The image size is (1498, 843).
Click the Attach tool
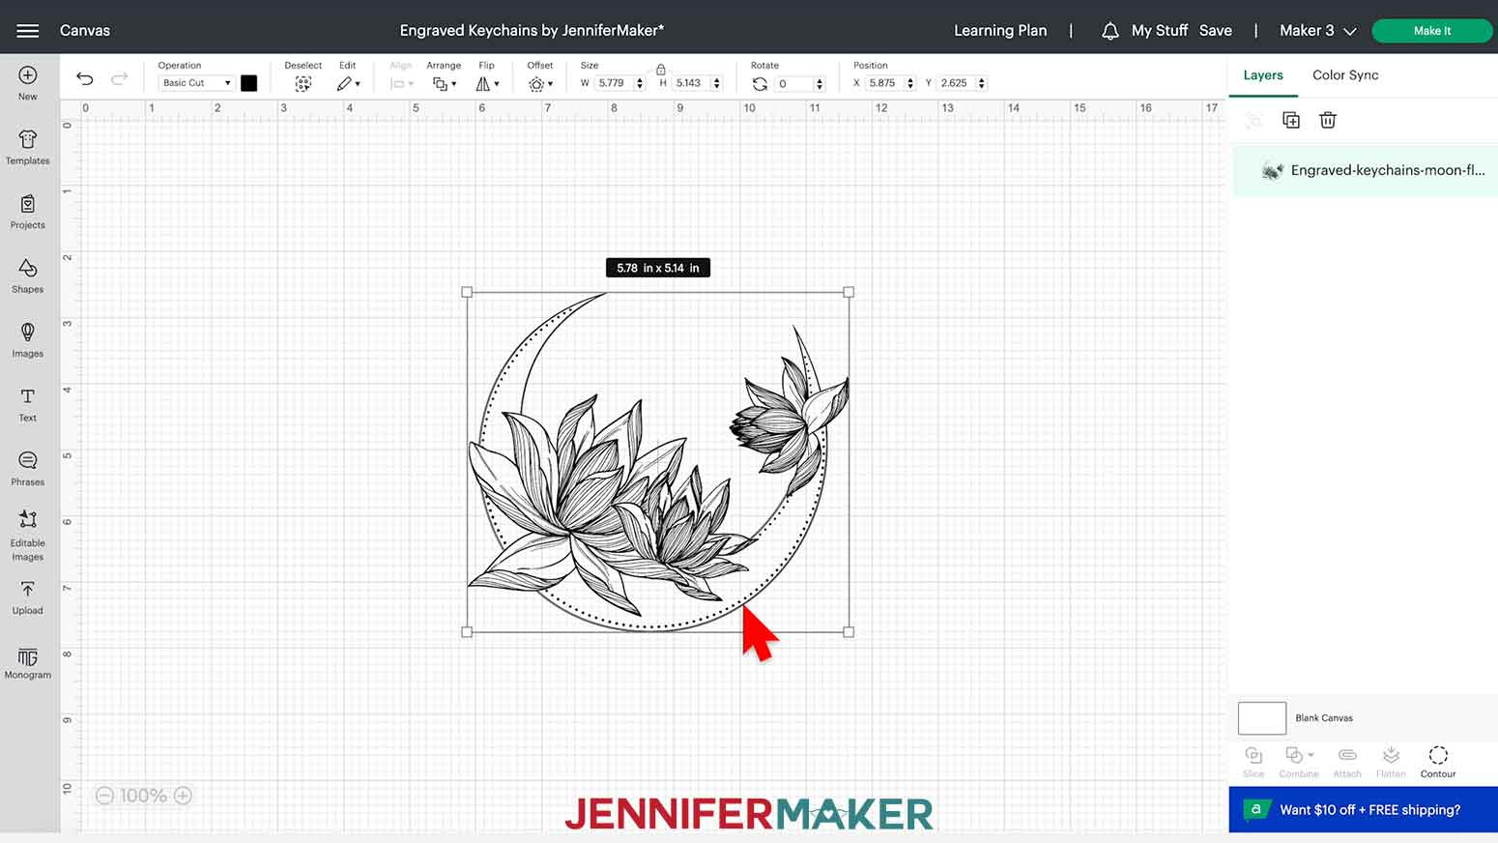point(1347,762)
